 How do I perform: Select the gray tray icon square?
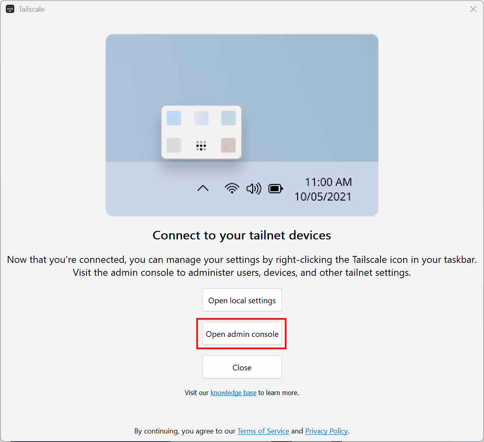coord(174,145)
